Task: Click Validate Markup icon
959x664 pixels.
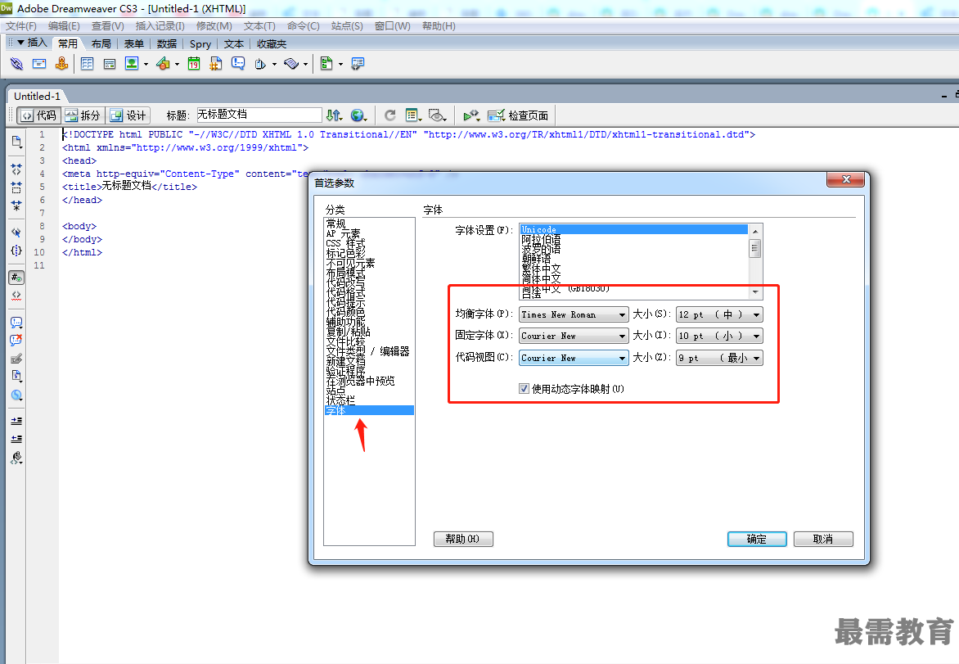Action: click(x=471, y=115)
